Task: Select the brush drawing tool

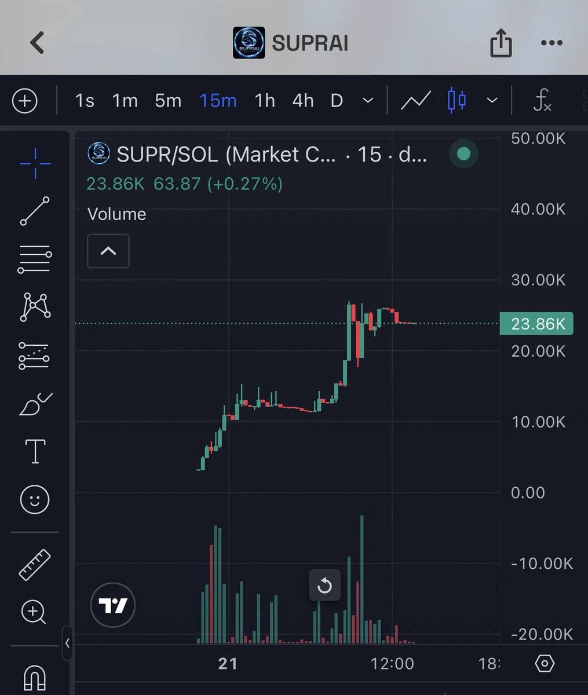Action: (x=35, y=404)
